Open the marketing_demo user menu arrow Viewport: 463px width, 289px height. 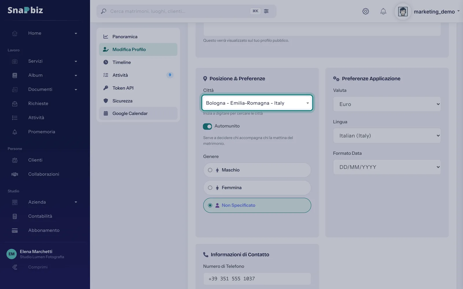[x=458, y=11]
